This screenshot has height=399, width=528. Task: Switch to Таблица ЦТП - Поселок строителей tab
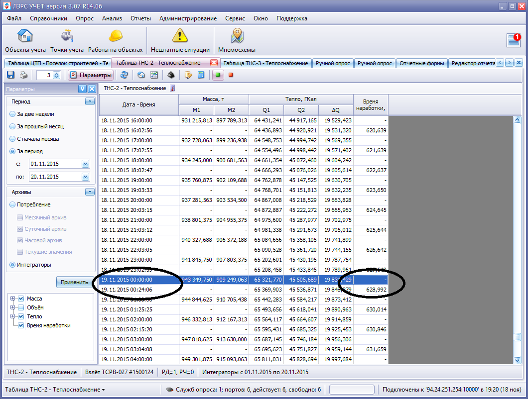[x=58, y=63]
